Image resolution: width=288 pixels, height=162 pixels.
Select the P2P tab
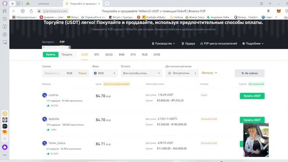click(x=62, y=42)
